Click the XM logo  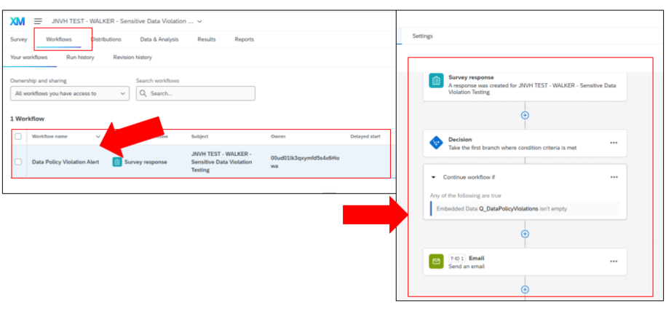[x=17, y=21]
